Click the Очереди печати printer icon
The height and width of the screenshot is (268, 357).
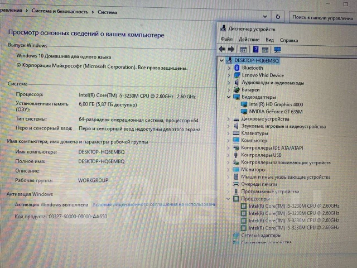[x=236, y=184]
